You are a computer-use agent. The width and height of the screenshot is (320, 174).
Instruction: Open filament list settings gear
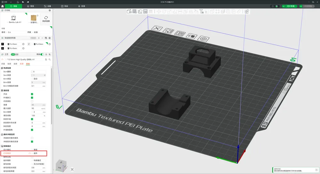pos(50,38)
